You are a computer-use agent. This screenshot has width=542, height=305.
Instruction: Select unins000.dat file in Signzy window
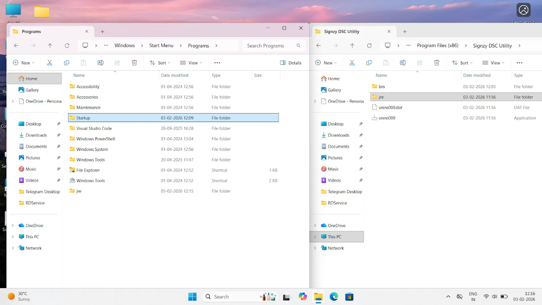click(x=456, y=107)
